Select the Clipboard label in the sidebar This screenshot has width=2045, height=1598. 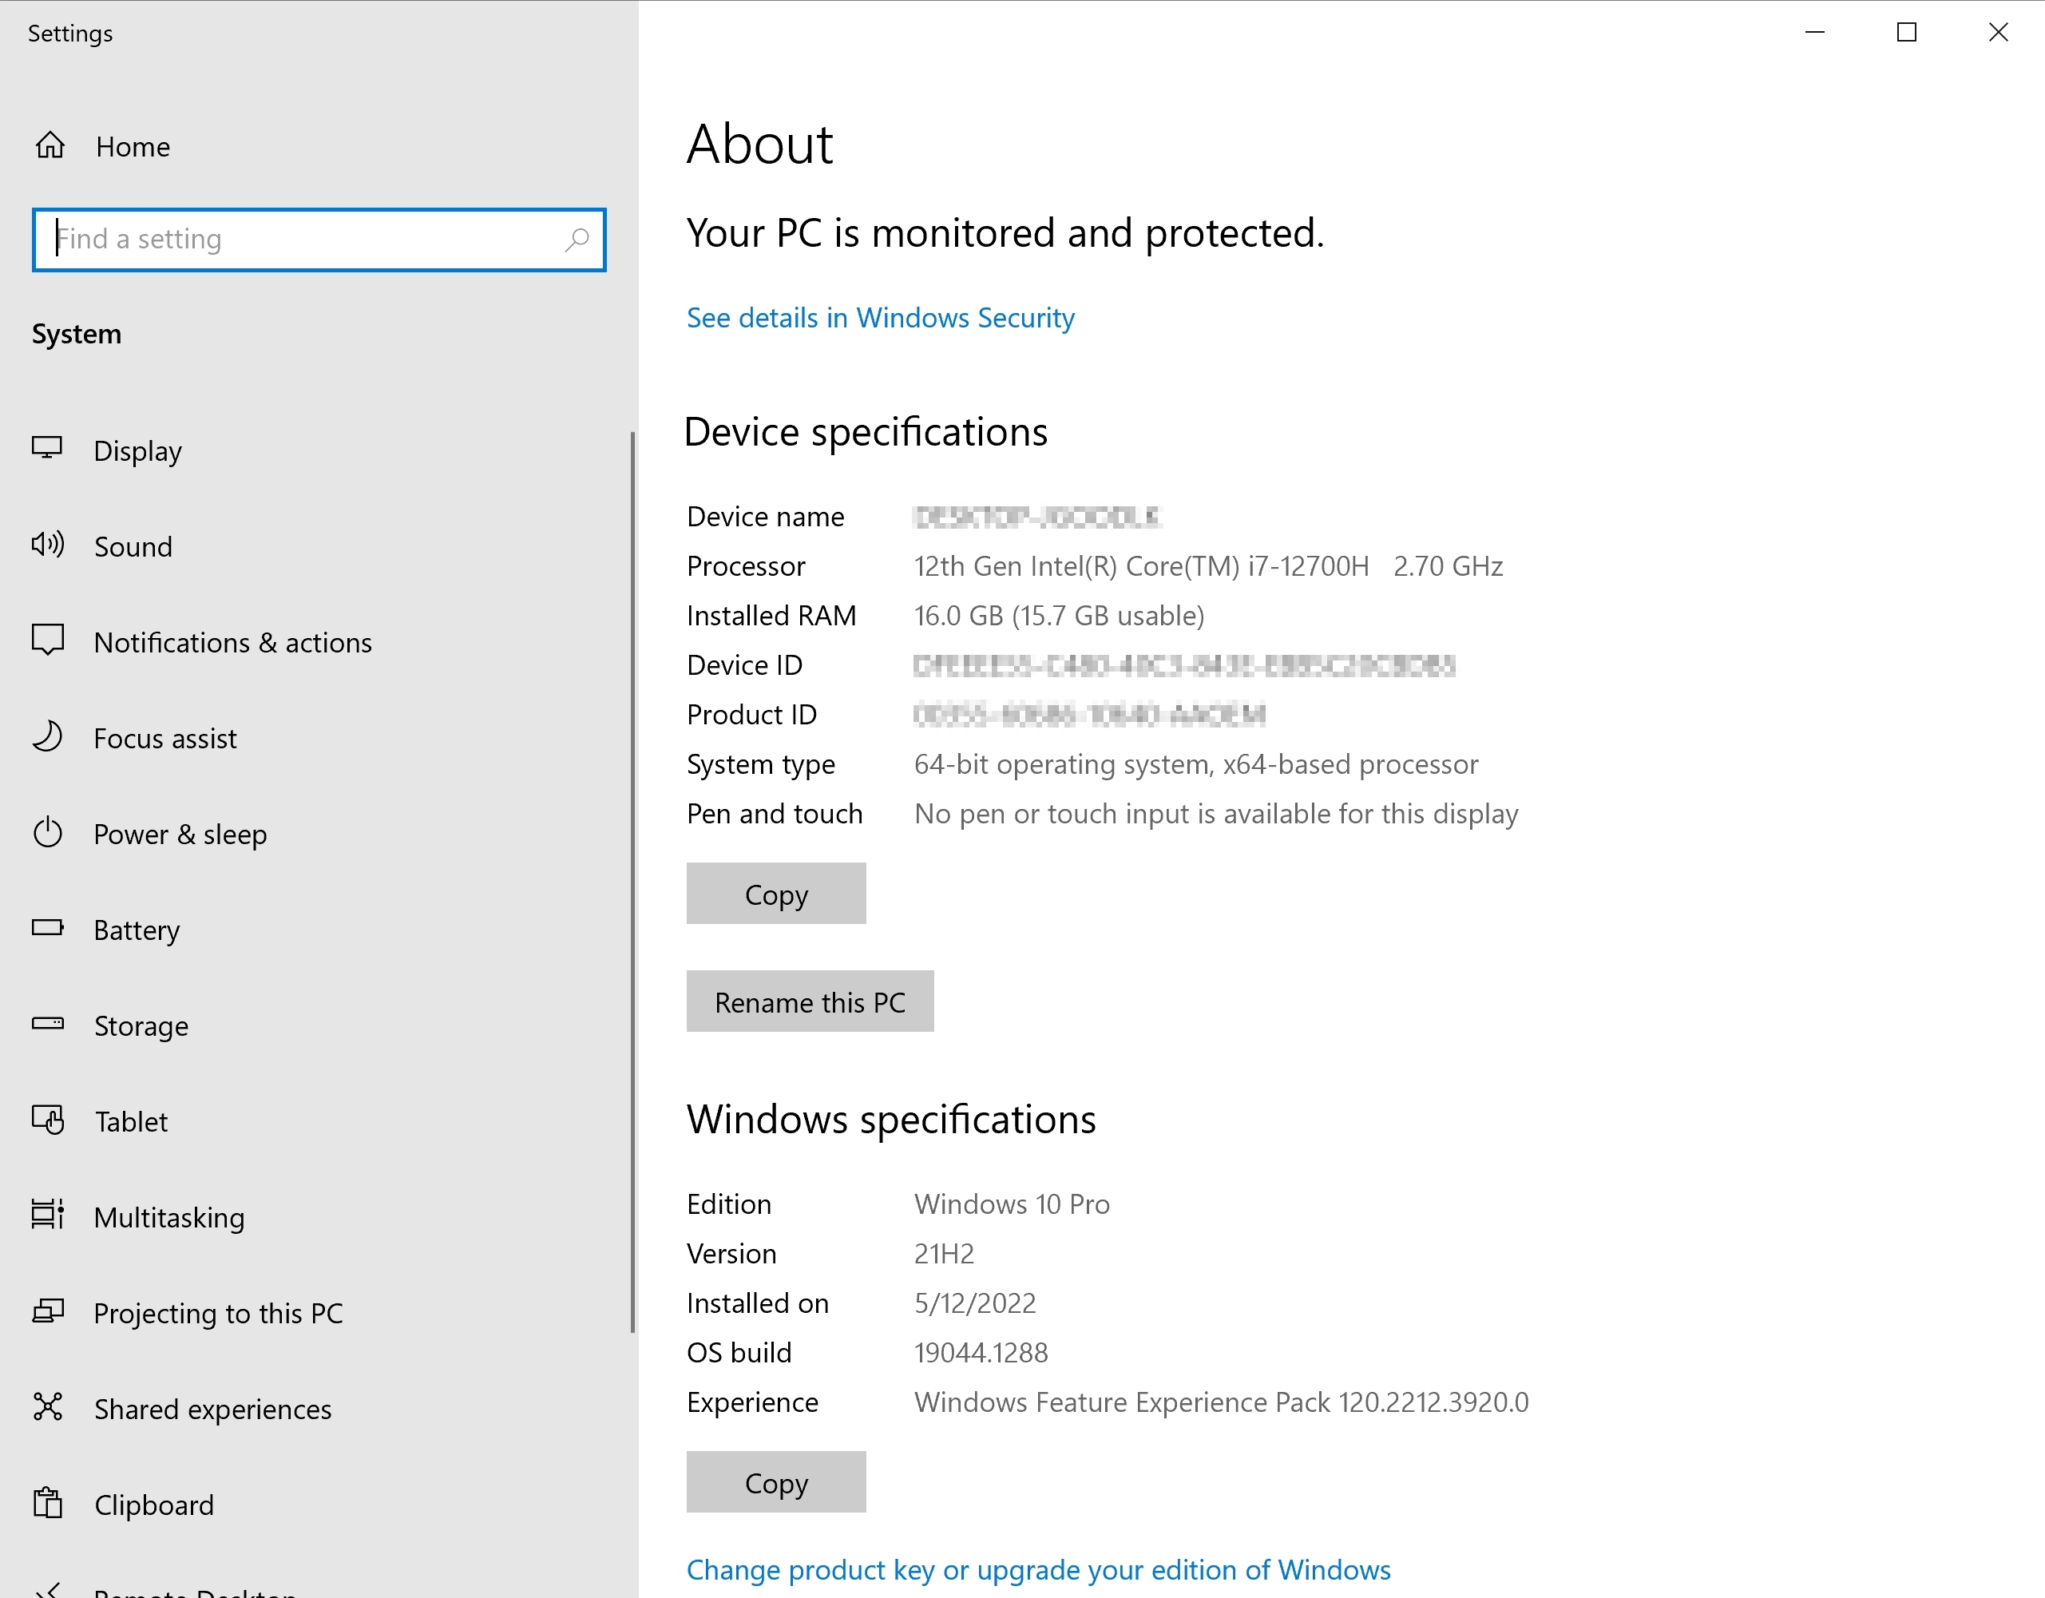click(x=153, y=1505)
